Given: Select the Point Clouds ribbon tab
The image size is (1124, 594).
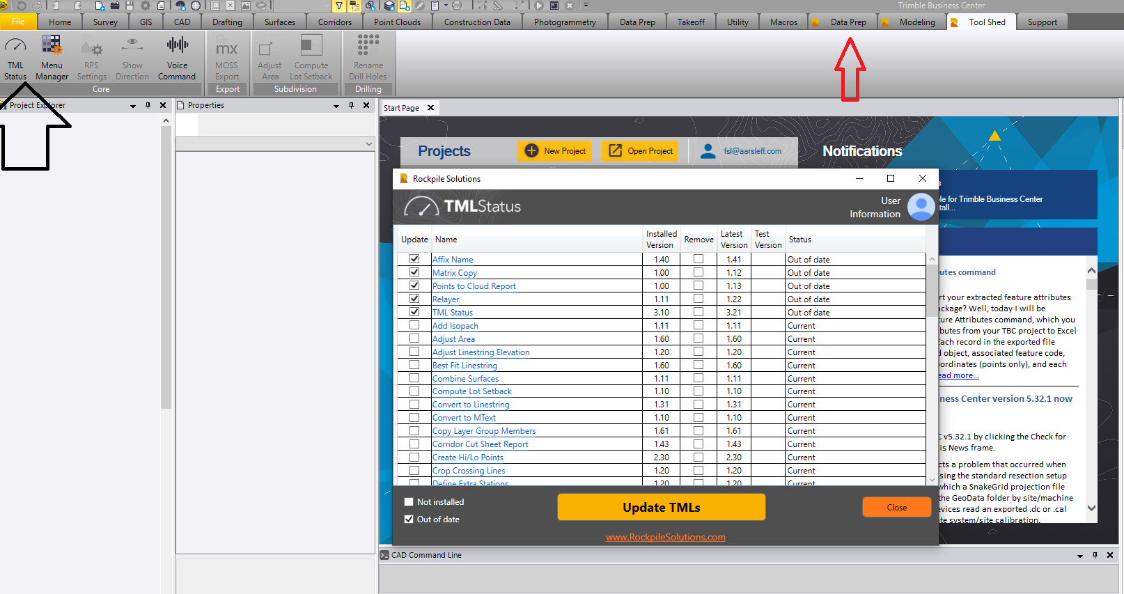Looking at the screenshot, I should [x=397, y=22].
